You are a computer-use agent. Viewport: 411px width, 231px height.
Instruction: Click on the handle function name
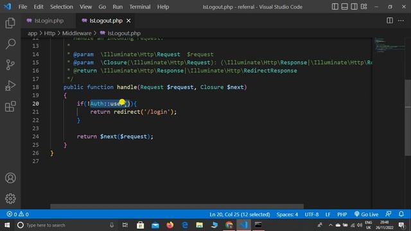point(127,87)
